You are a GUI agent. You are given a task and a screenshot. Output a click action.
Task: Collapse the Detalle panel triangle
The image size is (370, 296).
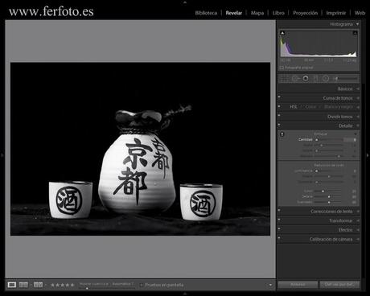[357, 125]
